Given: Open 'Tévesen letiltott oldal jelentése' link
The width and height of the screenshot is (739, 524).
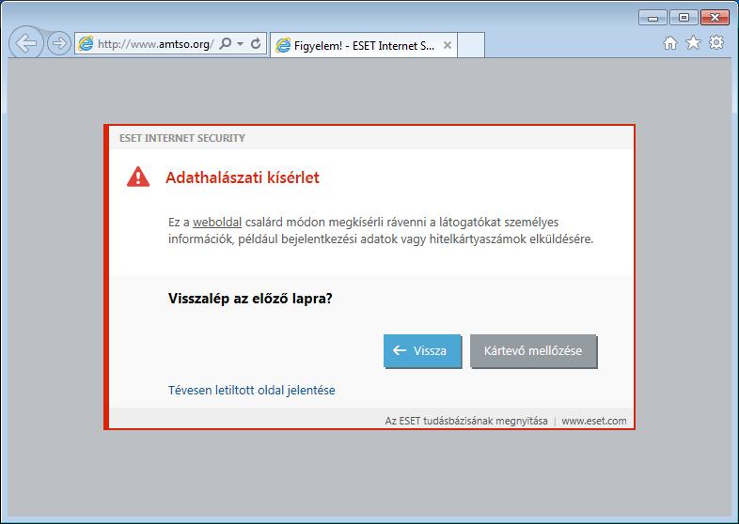Looking at the screenshot, I should tap(252, 390).
